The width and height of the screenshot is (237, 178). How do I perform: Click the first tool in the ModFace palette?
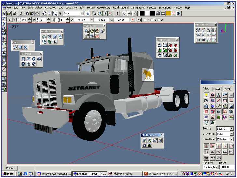pyautogui.click(x=44, y=36)
